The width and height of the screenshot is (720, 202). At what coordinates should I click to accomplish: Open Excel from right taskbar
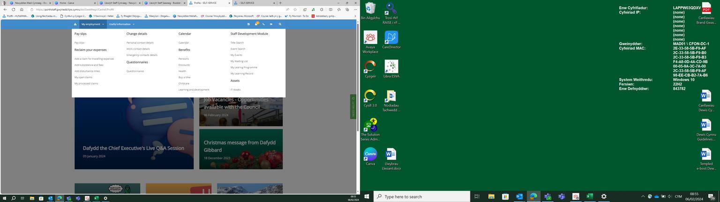590,196
